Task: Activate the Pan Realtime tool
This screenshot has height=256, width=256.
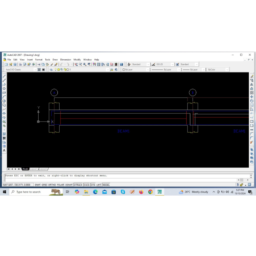Action: click(76, 64)
